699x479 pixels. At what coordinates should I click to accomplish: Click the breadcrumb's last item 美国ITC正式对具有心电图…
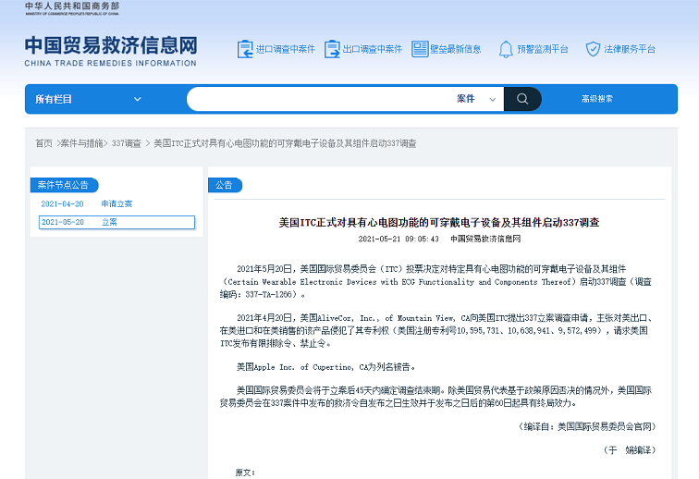[285, 143]
